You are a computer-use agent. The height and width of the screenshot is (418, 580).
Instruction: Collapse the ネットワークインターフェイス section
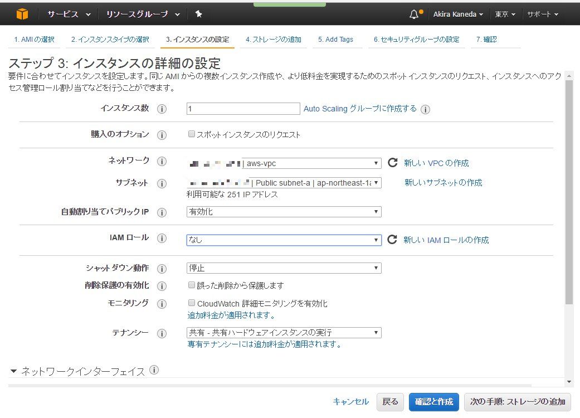(x=14, y=371)
